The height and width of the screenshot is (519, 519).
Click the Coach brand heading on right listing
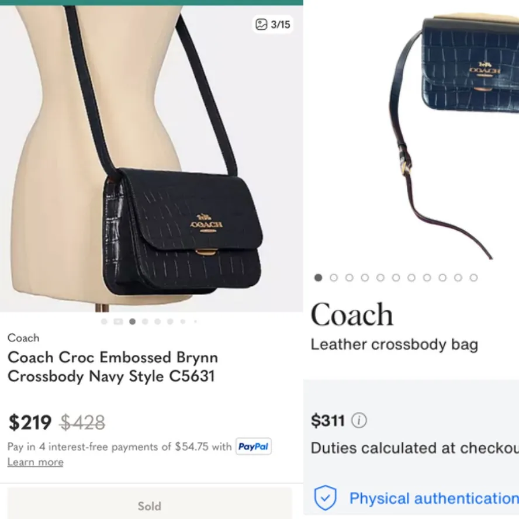(x=351, y=314)
